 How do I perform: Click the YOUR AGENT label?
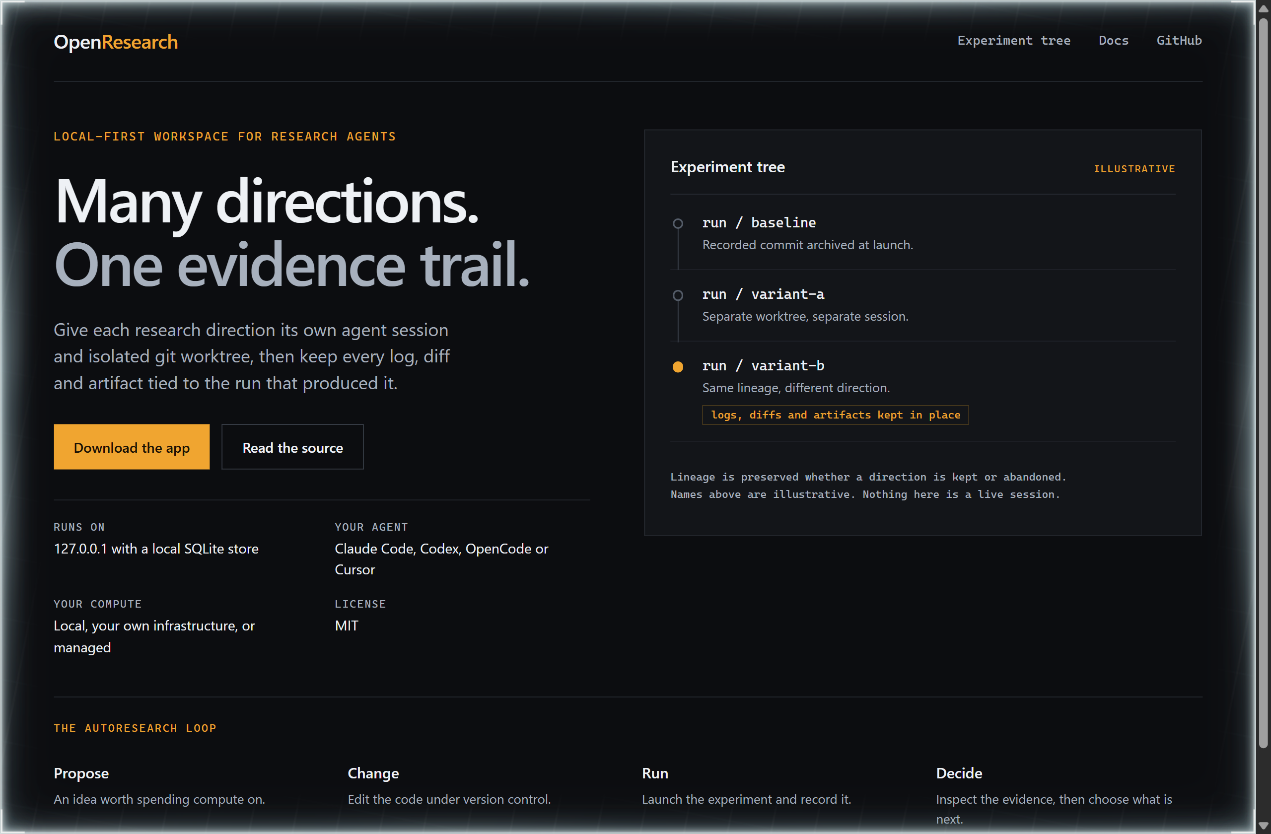[x=371, y=527]
